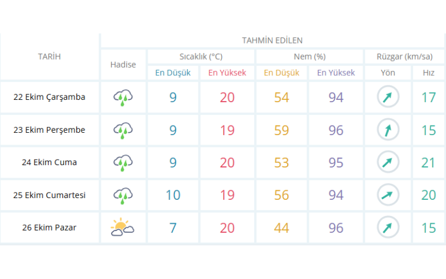Click the wind direction arrow for 25 Ekim

388,195
